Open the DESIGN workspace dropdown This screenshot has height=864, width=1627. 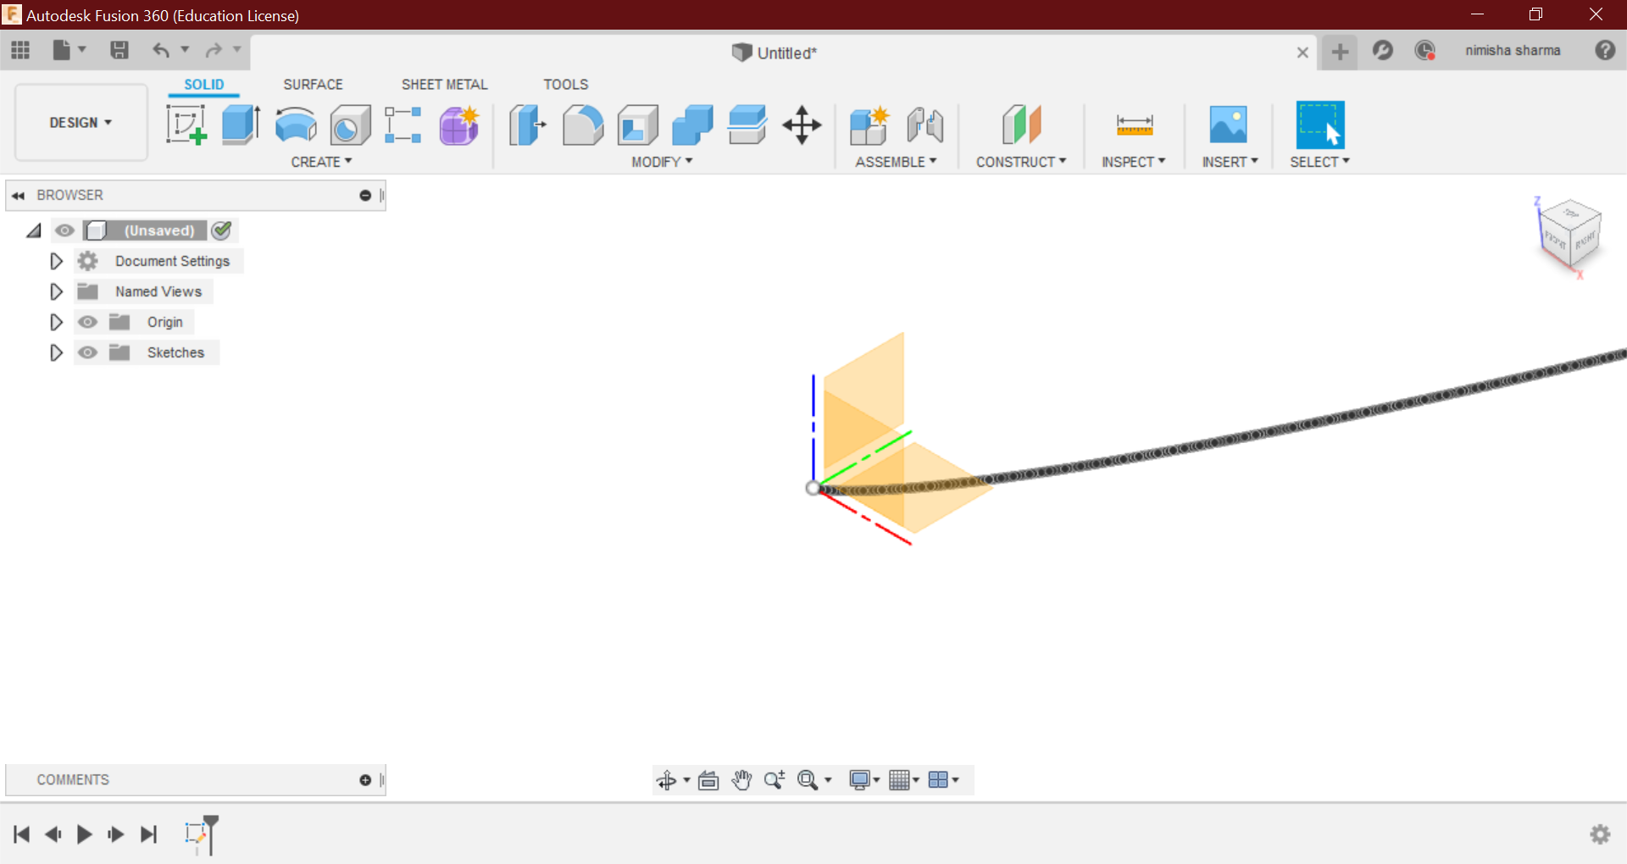coord(81,123)
